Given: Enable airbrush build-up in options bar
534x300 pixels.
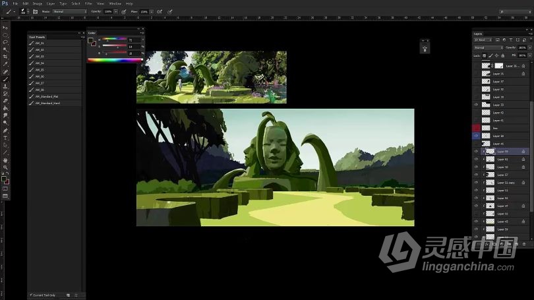Looking at the screenshot, I should click(x=160, y=12).
